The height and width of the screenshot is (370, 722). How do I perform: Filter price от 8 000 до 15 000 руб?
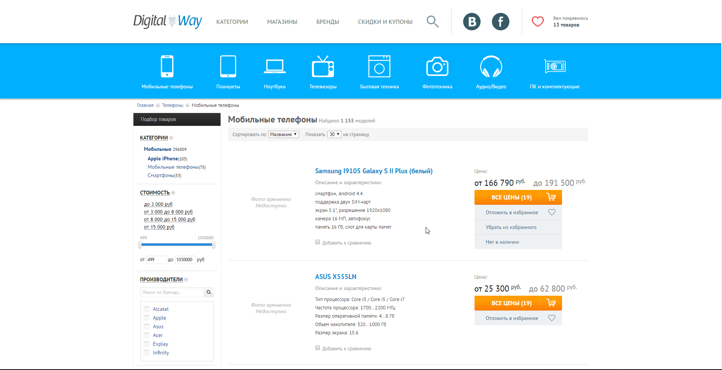click(169, 219)
